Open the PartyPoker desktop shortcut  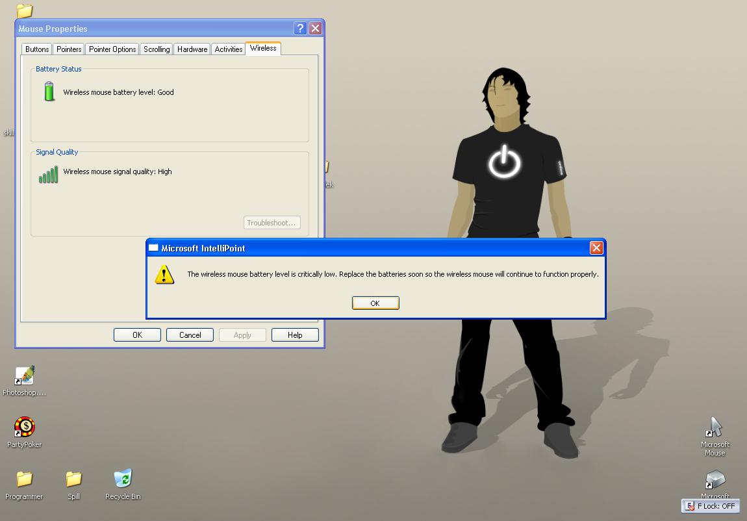(24, 433)
